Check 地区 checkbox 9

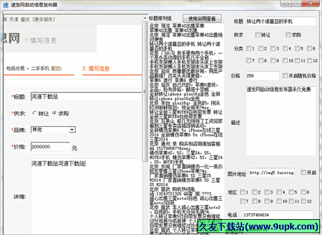[x=267, y=201]
